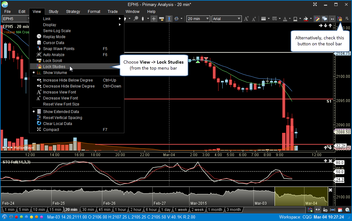Click the bar settings gear icon
The width and height of the screenshot is (352, 221).
coord(325,210)
